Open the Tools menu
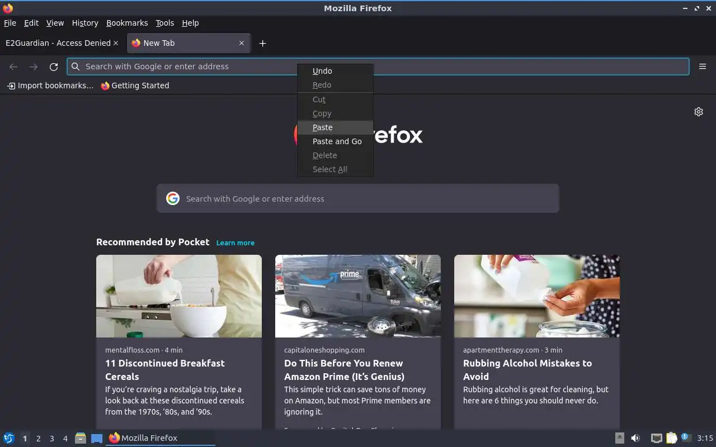The width and height of the screenshot is (716, 447). 165,23
